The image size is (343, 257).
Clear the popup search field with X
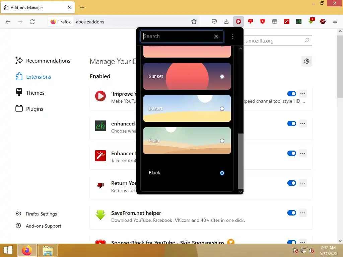click(216, 36)
